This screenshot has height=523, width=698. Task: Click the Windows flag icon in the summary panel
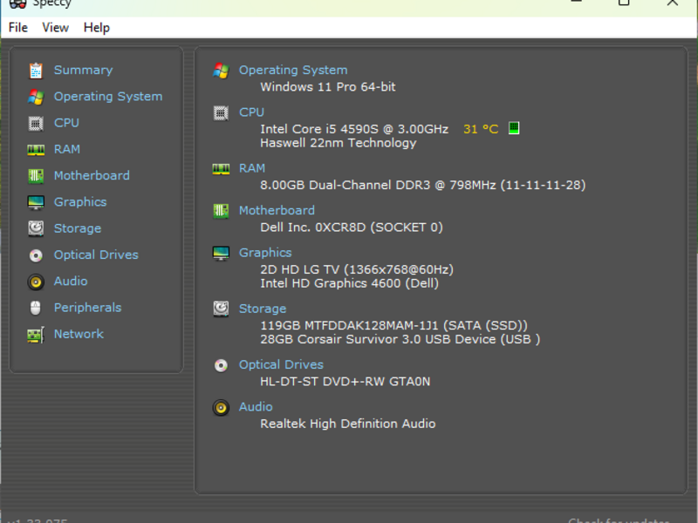(222, 71)
